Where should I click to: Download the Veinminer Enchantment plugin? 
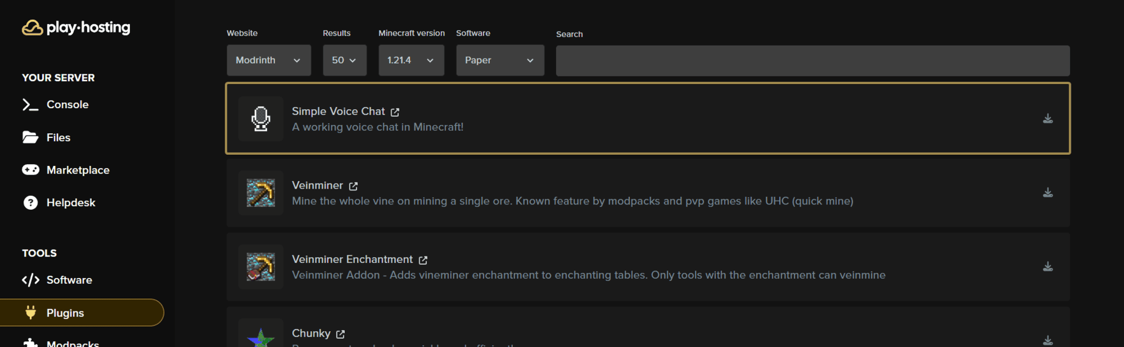pos(1048,266)
